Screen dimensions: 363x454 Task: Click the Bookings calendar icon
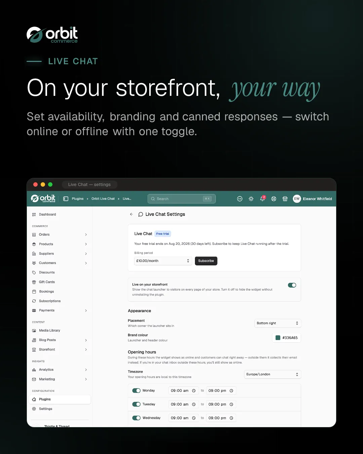(x=34, y=292)
